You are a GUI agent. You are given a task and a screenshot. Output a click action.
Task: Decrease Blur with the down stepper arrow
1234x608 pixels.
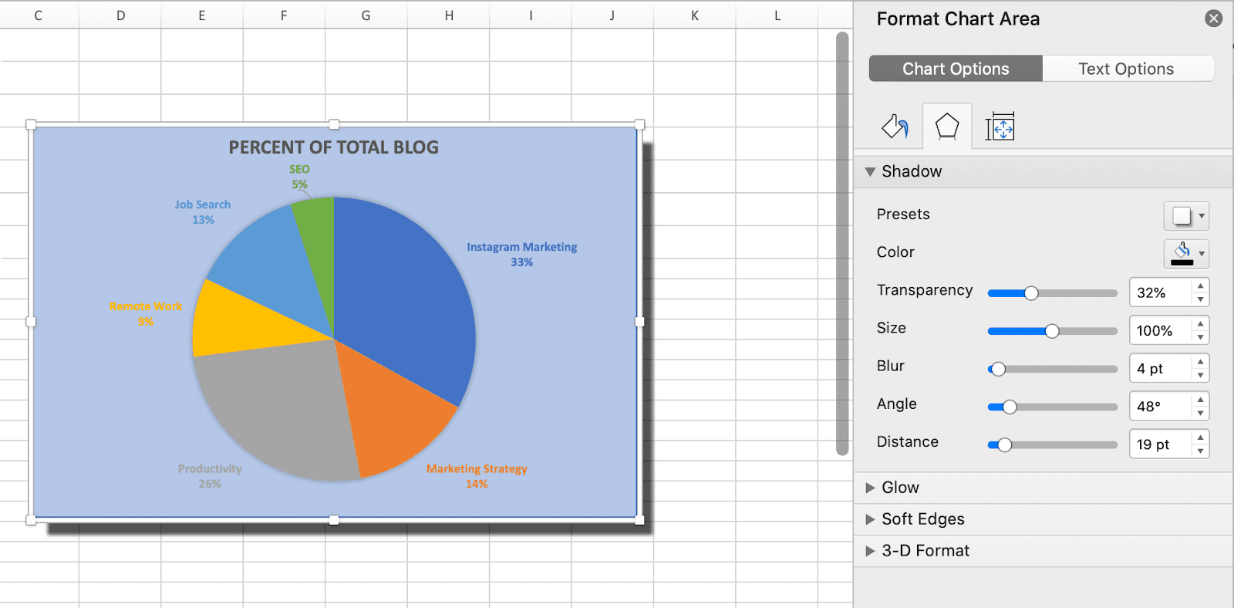click(x=1201, y=375)
